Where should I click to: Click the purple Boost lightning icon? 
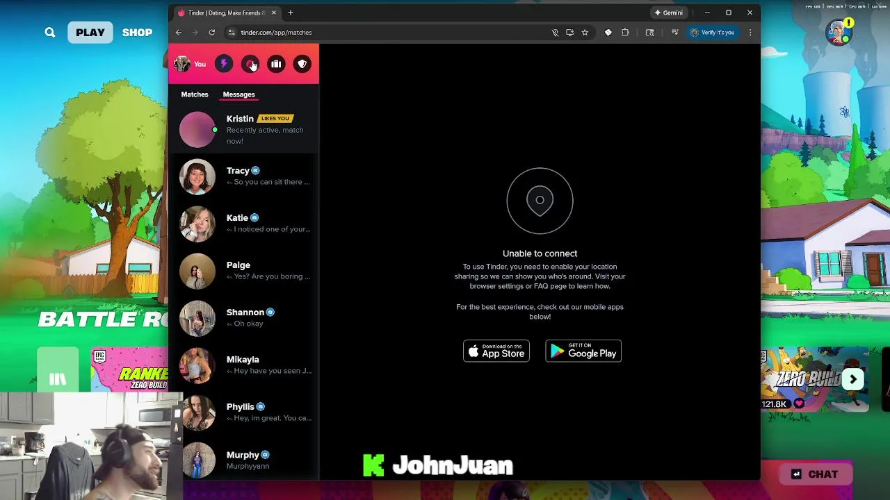pyautogui.click(x=224, y=64)
